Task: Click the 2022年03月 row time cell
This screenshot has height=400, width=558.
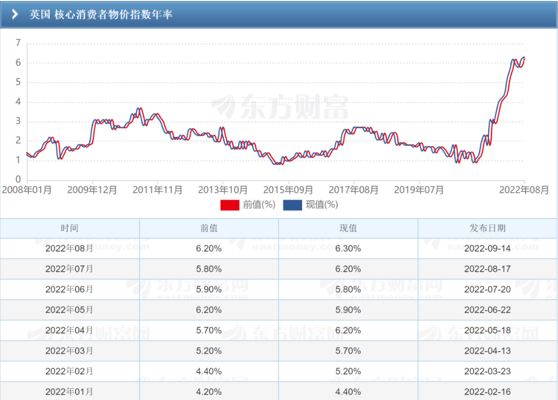Action: [69, 351]
